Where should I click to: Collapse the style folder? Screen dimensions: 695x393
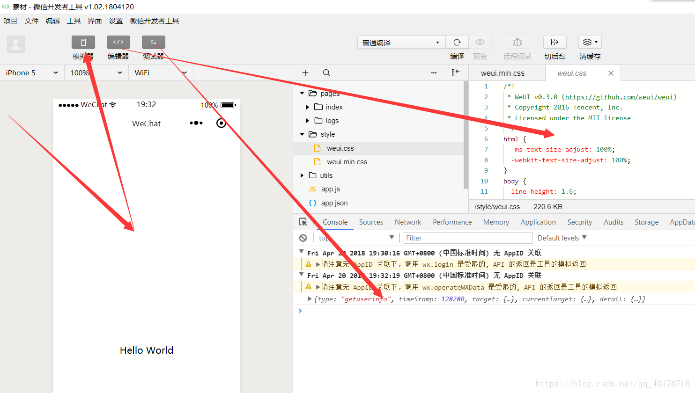(x=302, y=134)
